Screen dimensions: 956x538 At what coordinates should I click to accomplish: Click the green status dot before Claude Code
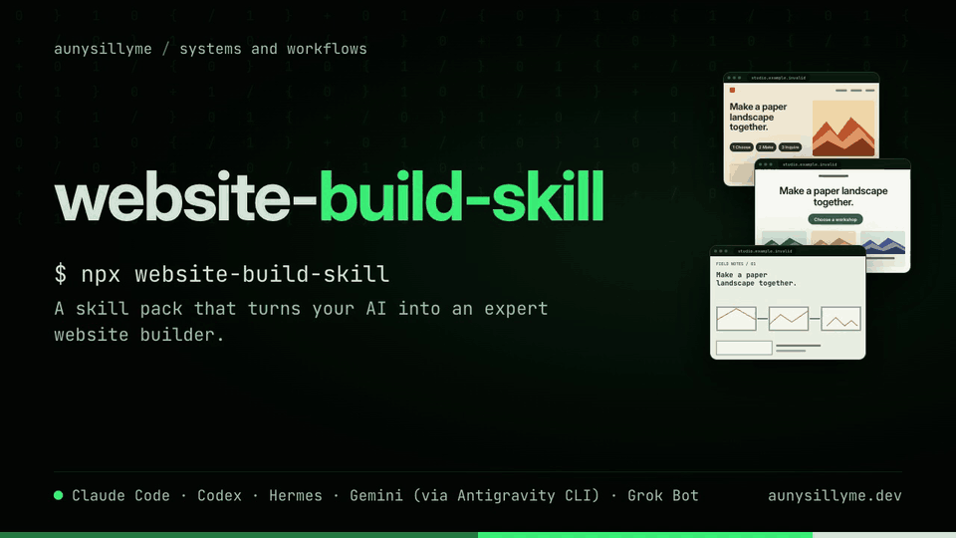click(x=59, y=495)
